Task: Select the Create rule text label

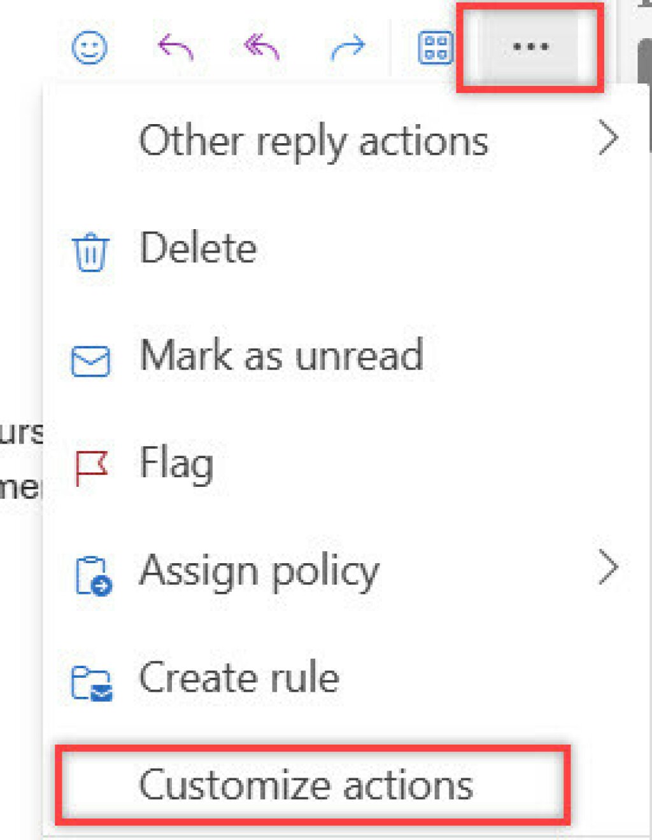Action: tap(239, 678)
